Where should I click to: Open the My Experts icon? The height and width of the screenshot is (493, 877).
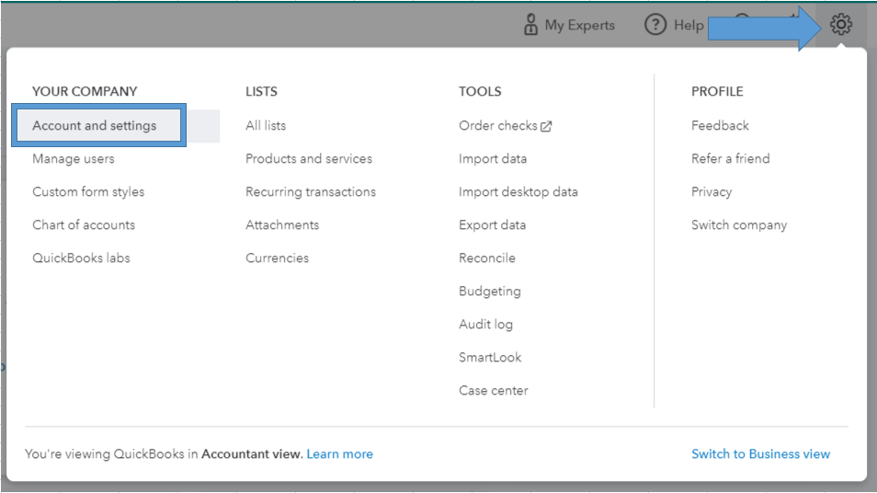(531, 25)
